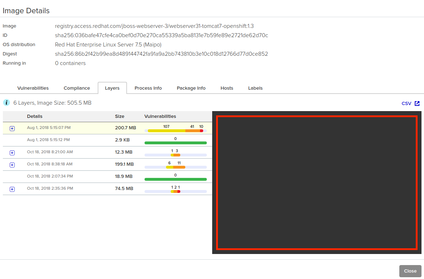Screen dimensions: 424x279
Task: Select the Layers tab
Action: point(112,88)
